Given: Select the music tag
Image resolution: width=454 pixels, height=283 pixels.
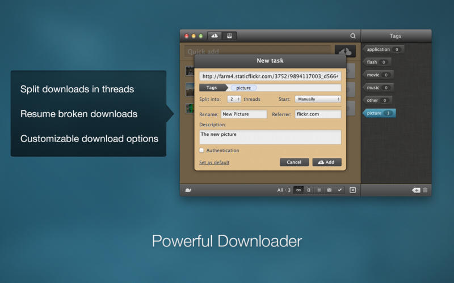Looking at the screenshot, I should tap(378, 88).
